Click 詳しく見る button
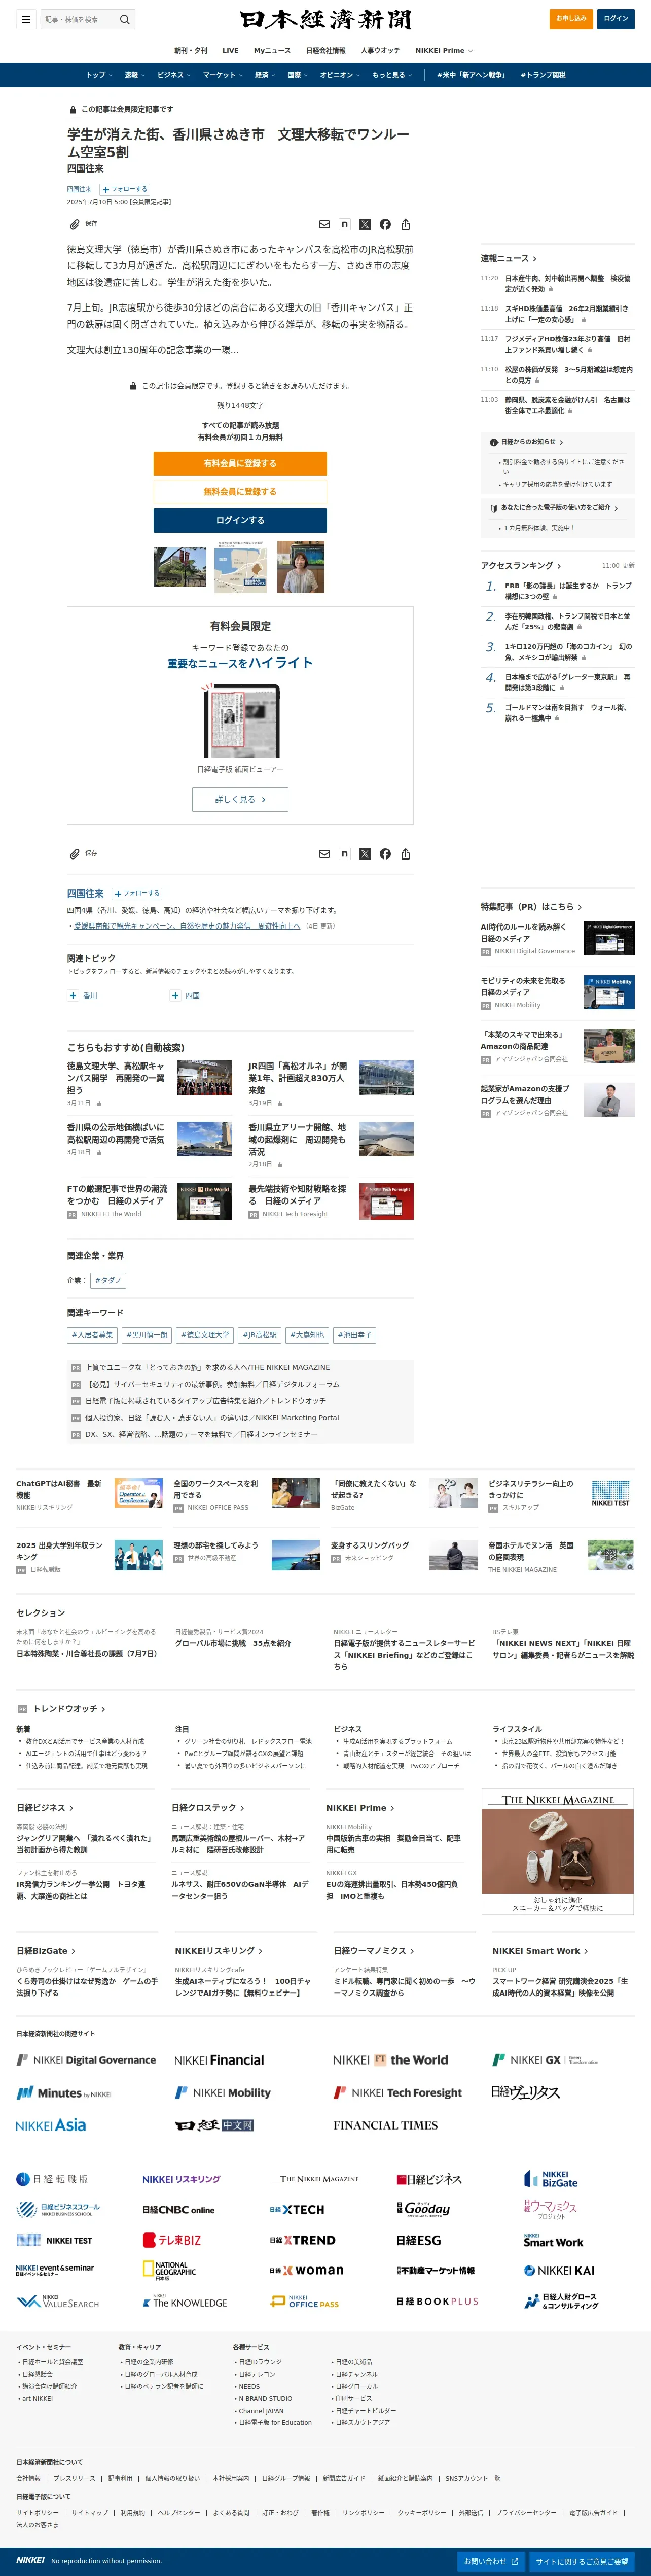This screenshot has width=651, height=2576. 240,799
